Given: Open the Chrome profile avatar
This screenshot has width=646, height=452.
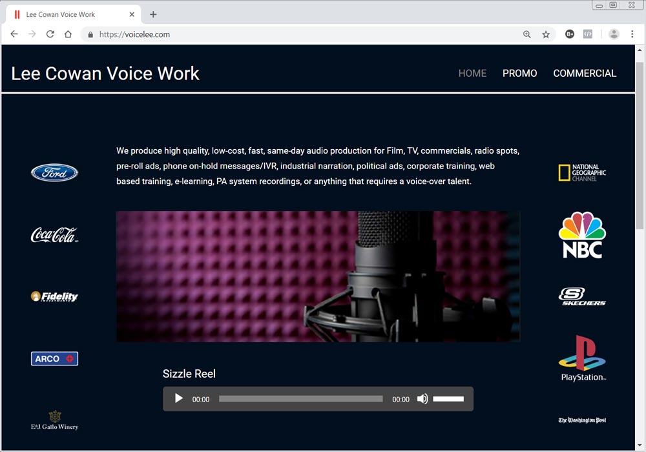Looking at the screenshot, I should tap(614, 34).
